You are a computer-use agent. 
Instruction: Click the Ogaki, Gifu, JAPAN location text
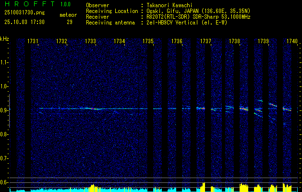pos(198,11)
